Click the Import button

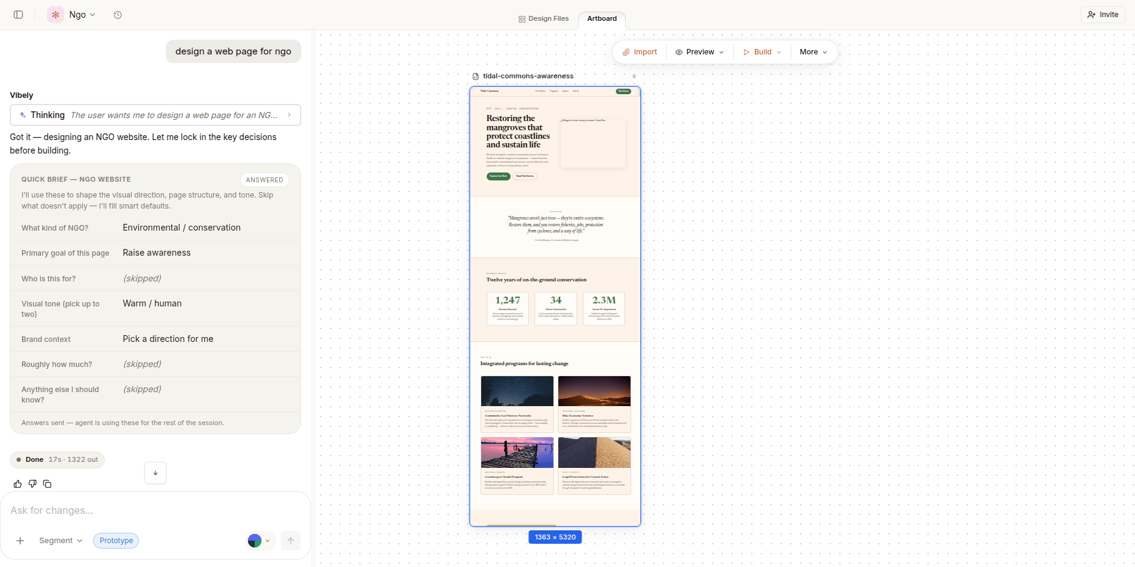[x=640, y=52]
